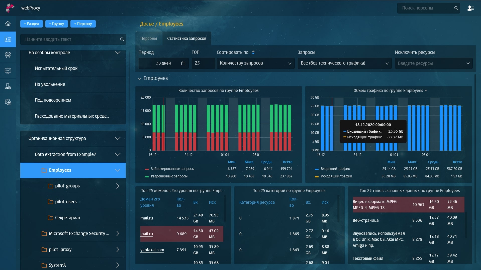481x270 pixels.
Task: Select the Статистика запросов tab
Action: [186, 39]
